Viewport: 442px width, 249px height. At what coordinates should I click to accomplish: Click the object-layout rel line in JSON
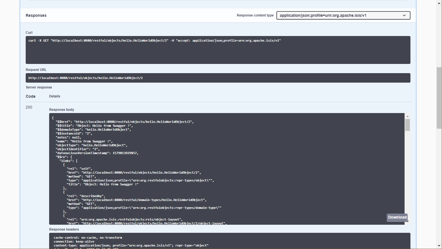(125, 220)
